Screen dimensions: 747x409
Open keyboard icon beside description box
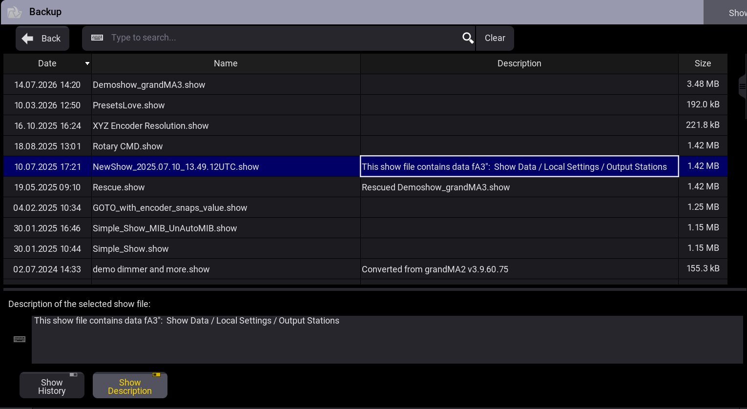(x=20, y=339)
